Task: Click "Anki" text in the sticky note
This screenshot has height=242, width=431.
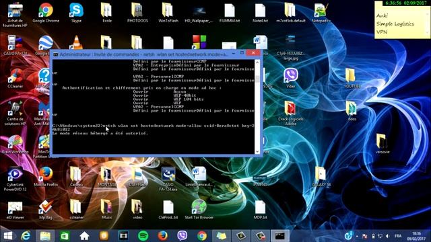Action: [382, 15]
